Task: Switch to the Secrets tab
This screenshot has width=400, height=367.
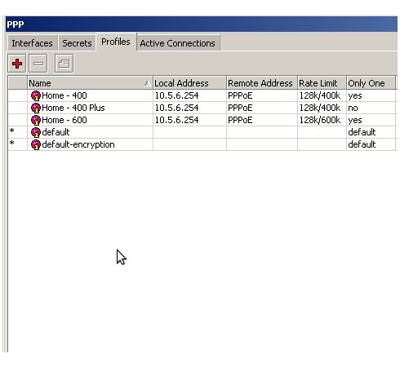Action: tap(77, 43)
